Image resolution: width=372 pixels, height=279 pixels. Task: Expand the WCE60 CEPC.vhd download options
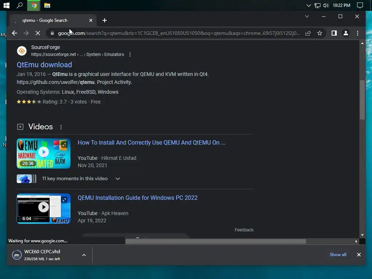click(84, 255)
